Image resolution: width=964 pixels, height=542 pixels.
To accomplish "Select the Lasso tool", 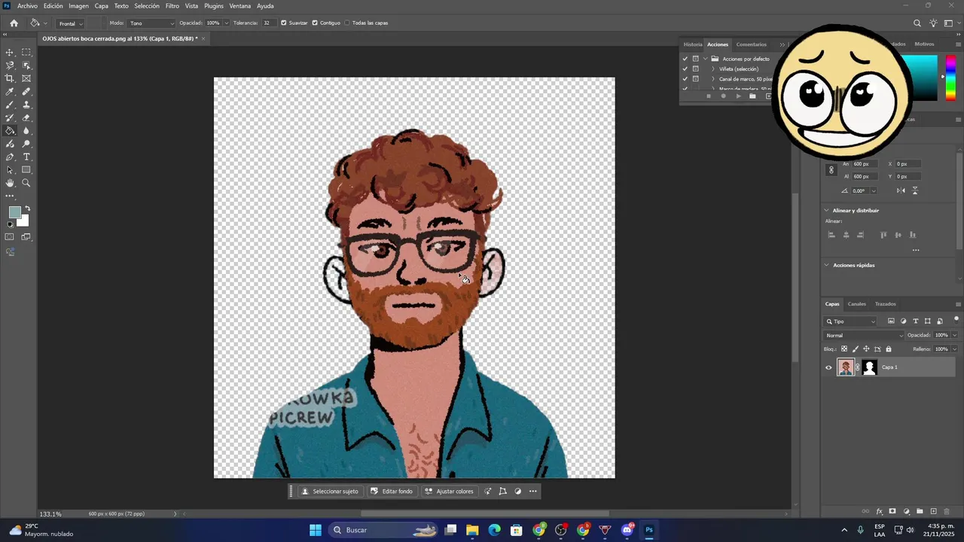I will pos(10,65).
